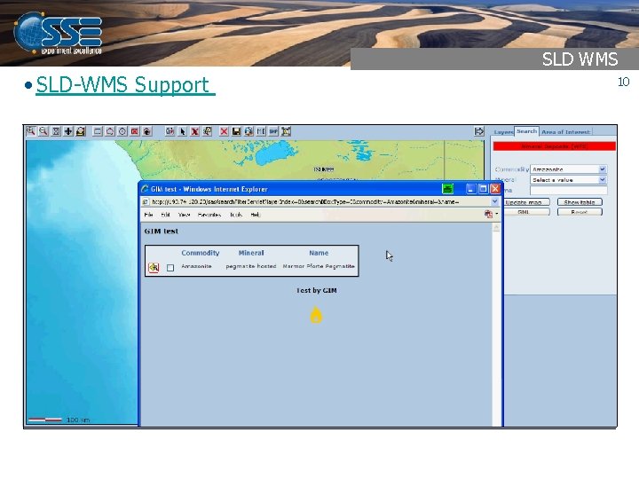Viewport: 639px width, 479px height.
Task: Click the vertical scrollbar of GIM test window
Action: coord(496,325)
